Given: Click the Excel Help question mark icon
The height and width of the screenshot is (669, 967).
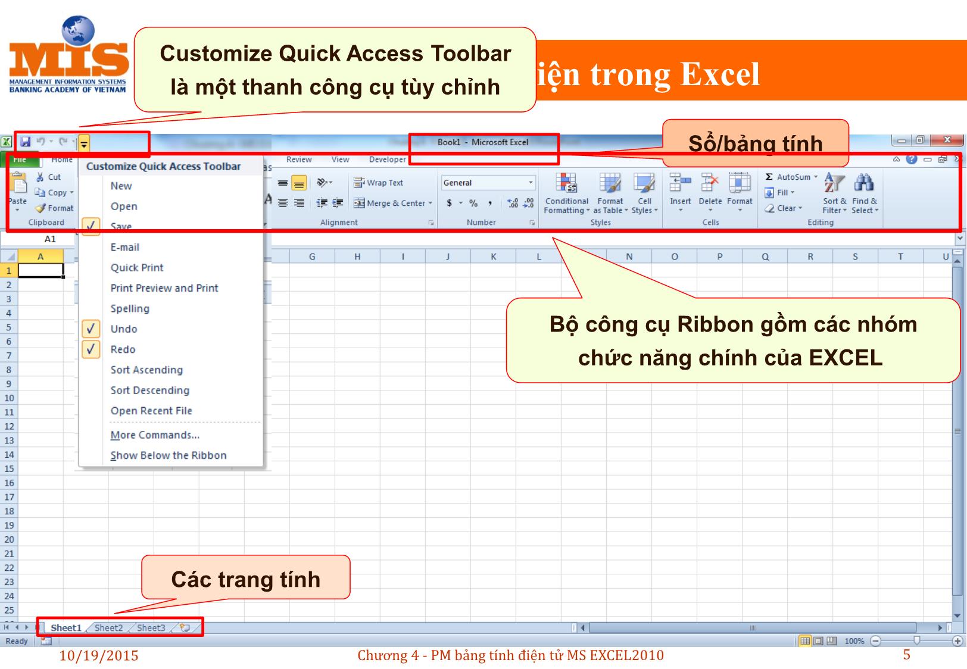Looking at the screenshot, I should pyautogui.click(x=911, y=159).
